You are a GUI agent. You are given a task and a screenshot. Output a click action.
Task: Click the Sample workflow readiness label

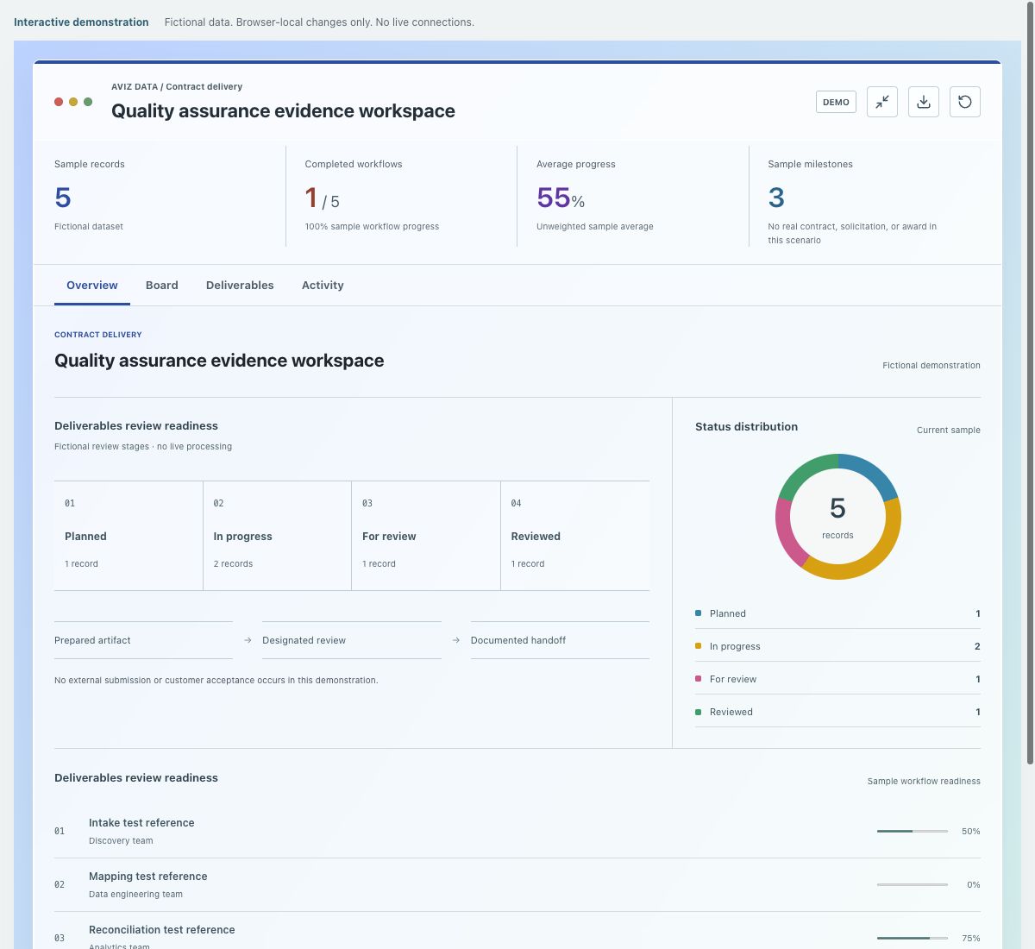924,781
